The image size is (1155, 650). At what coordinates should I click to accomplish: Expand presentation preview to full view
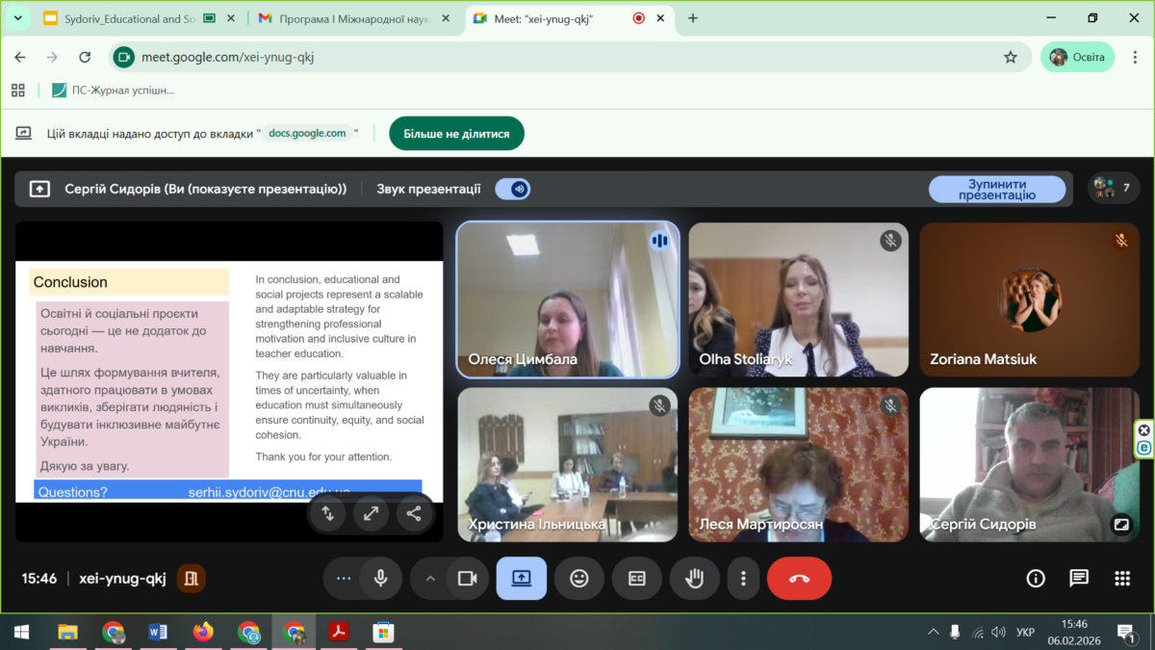(371, 513)
